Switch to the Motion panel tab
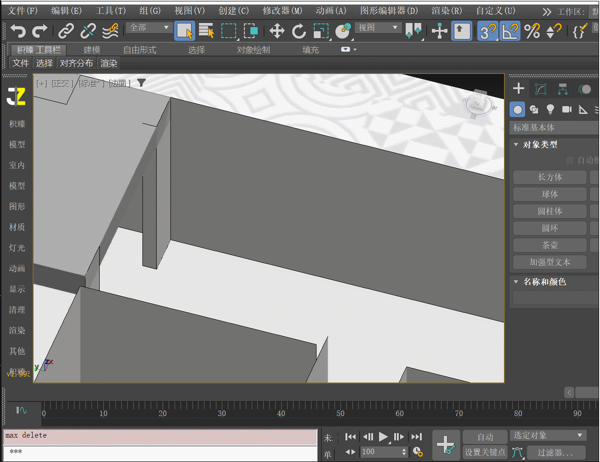The image size is (600, 462). pos(585,89)
